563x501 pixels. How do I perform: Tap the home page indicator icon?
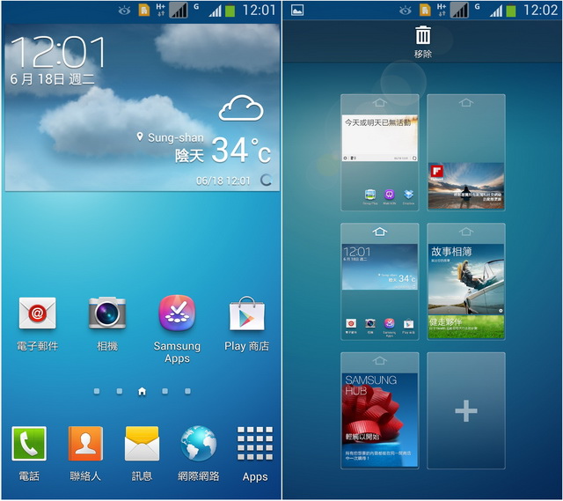[142, 391]
